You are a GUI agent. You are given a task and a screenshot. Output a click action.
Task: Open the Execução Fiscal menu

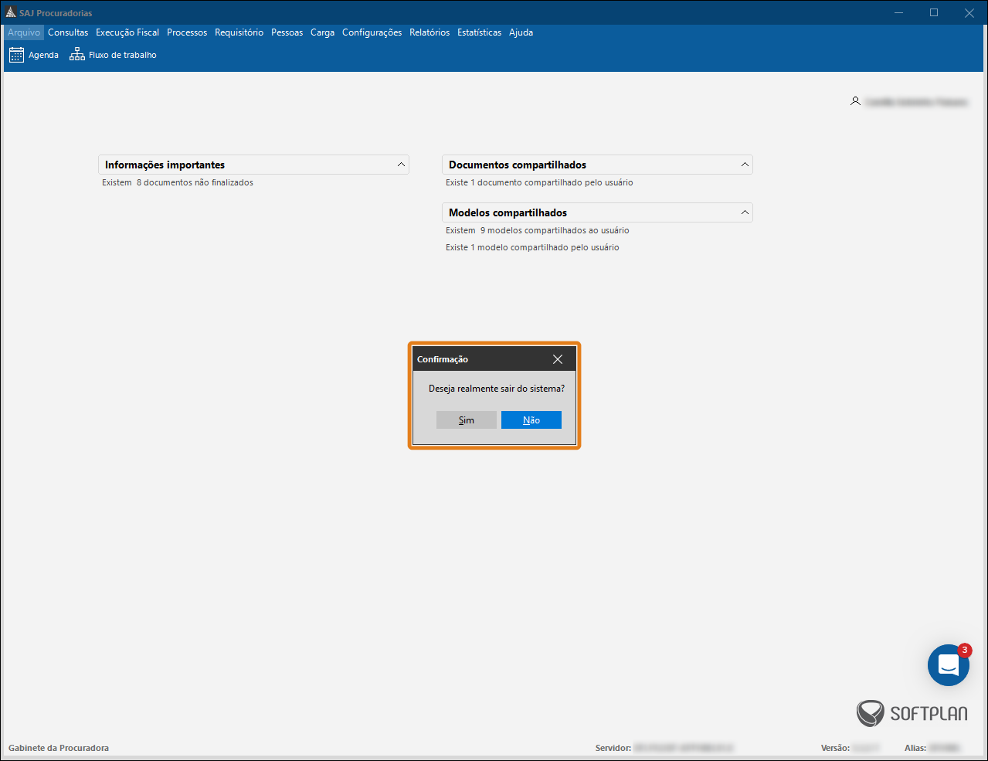coord(127,32)
